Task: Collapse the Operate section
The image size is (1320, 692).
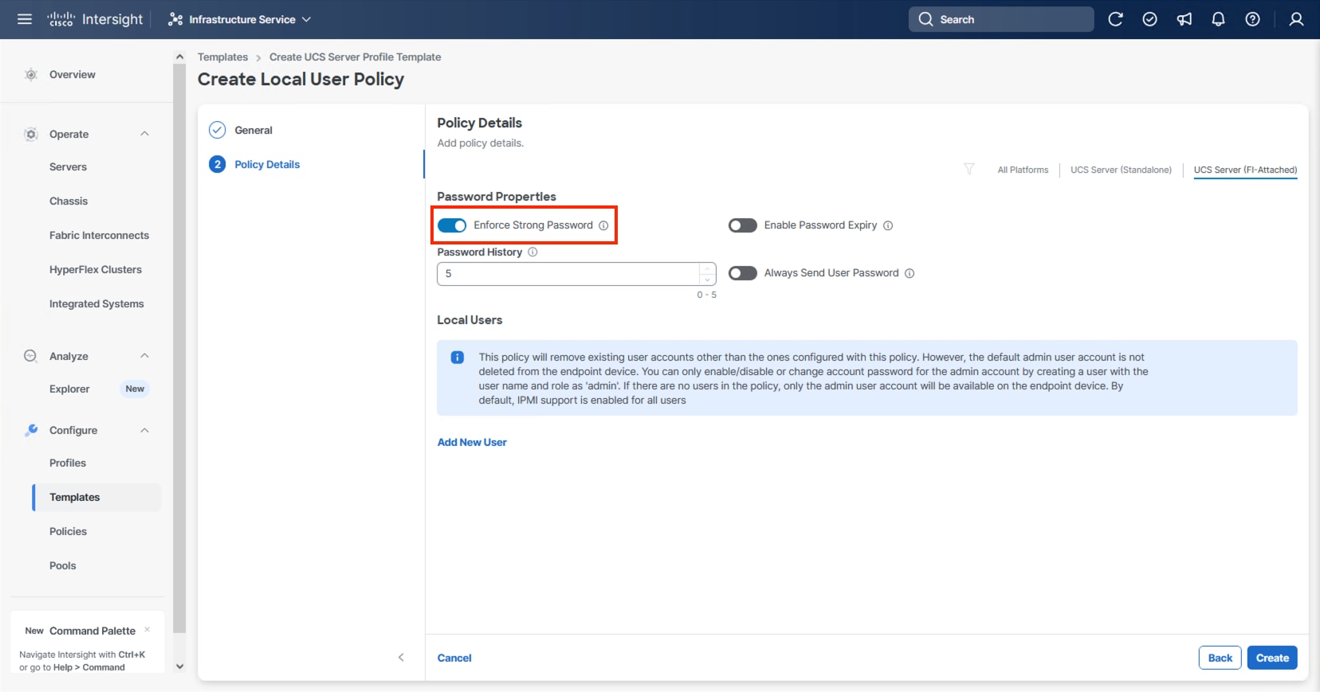Action: (144, 134)
